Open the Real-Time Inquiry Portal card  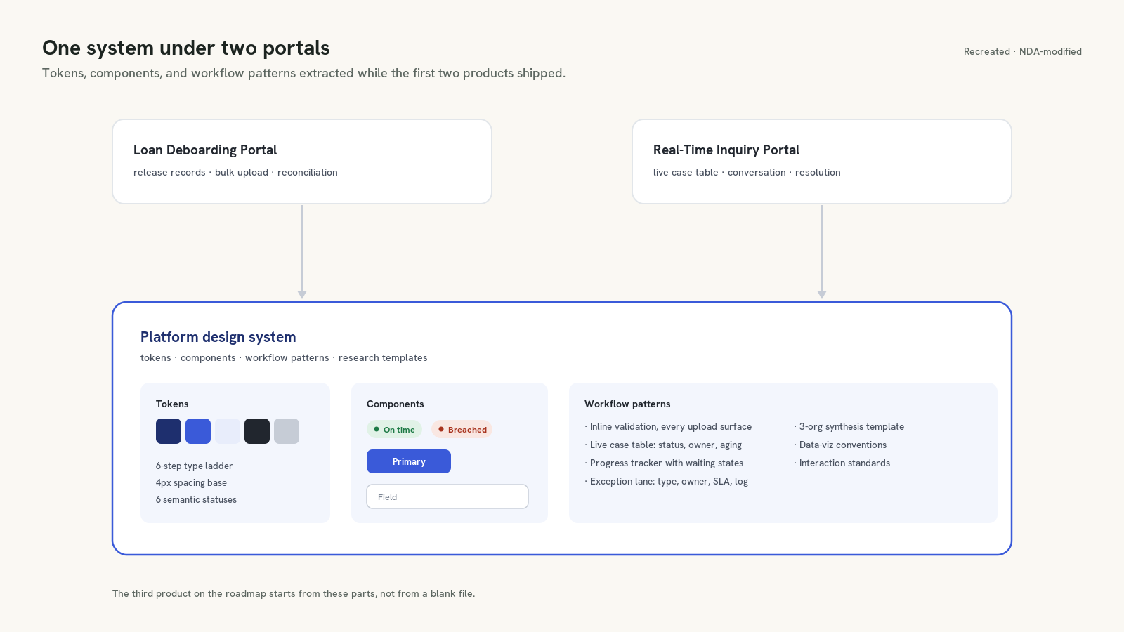coord(822,162)
